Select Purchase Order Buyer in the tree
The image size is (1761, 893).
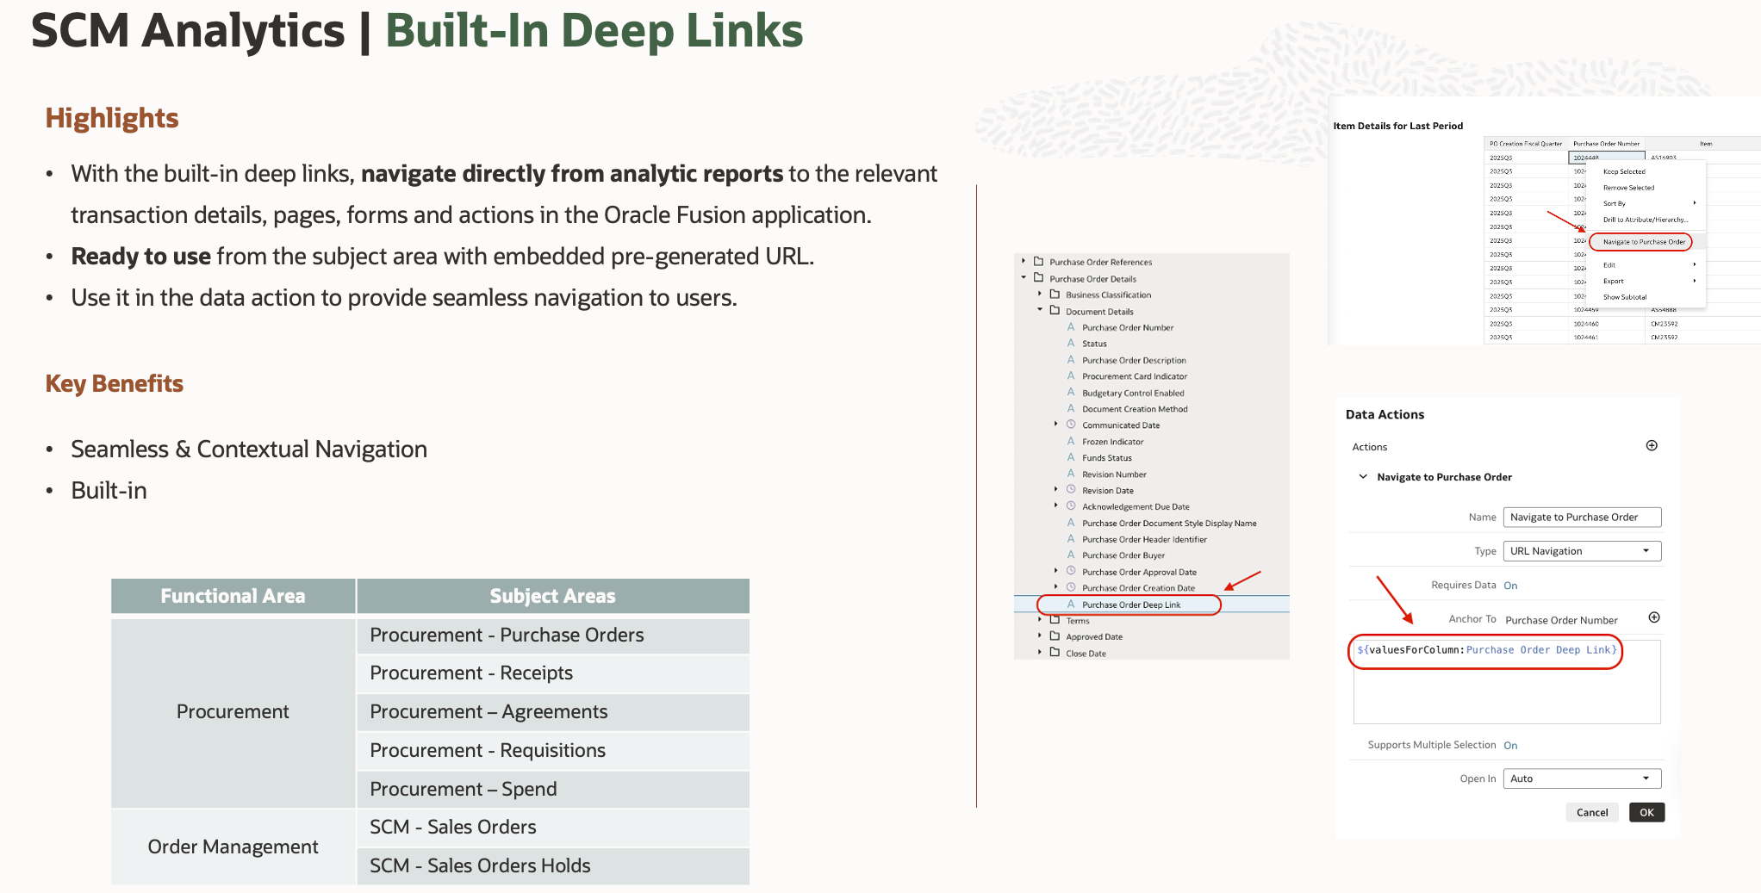[1123, 555]
